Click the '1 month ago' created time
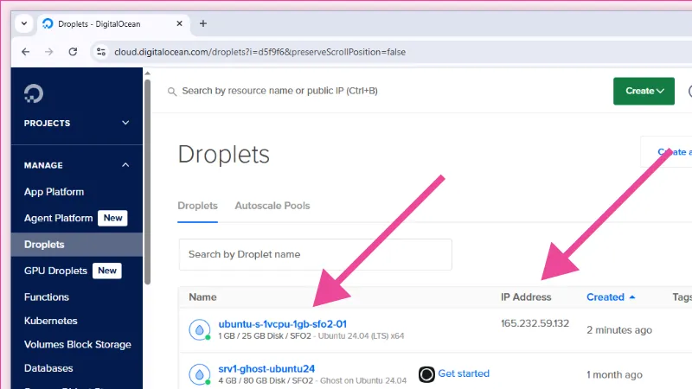The height and width of the screenshot is (389, 692). point(614,374)
